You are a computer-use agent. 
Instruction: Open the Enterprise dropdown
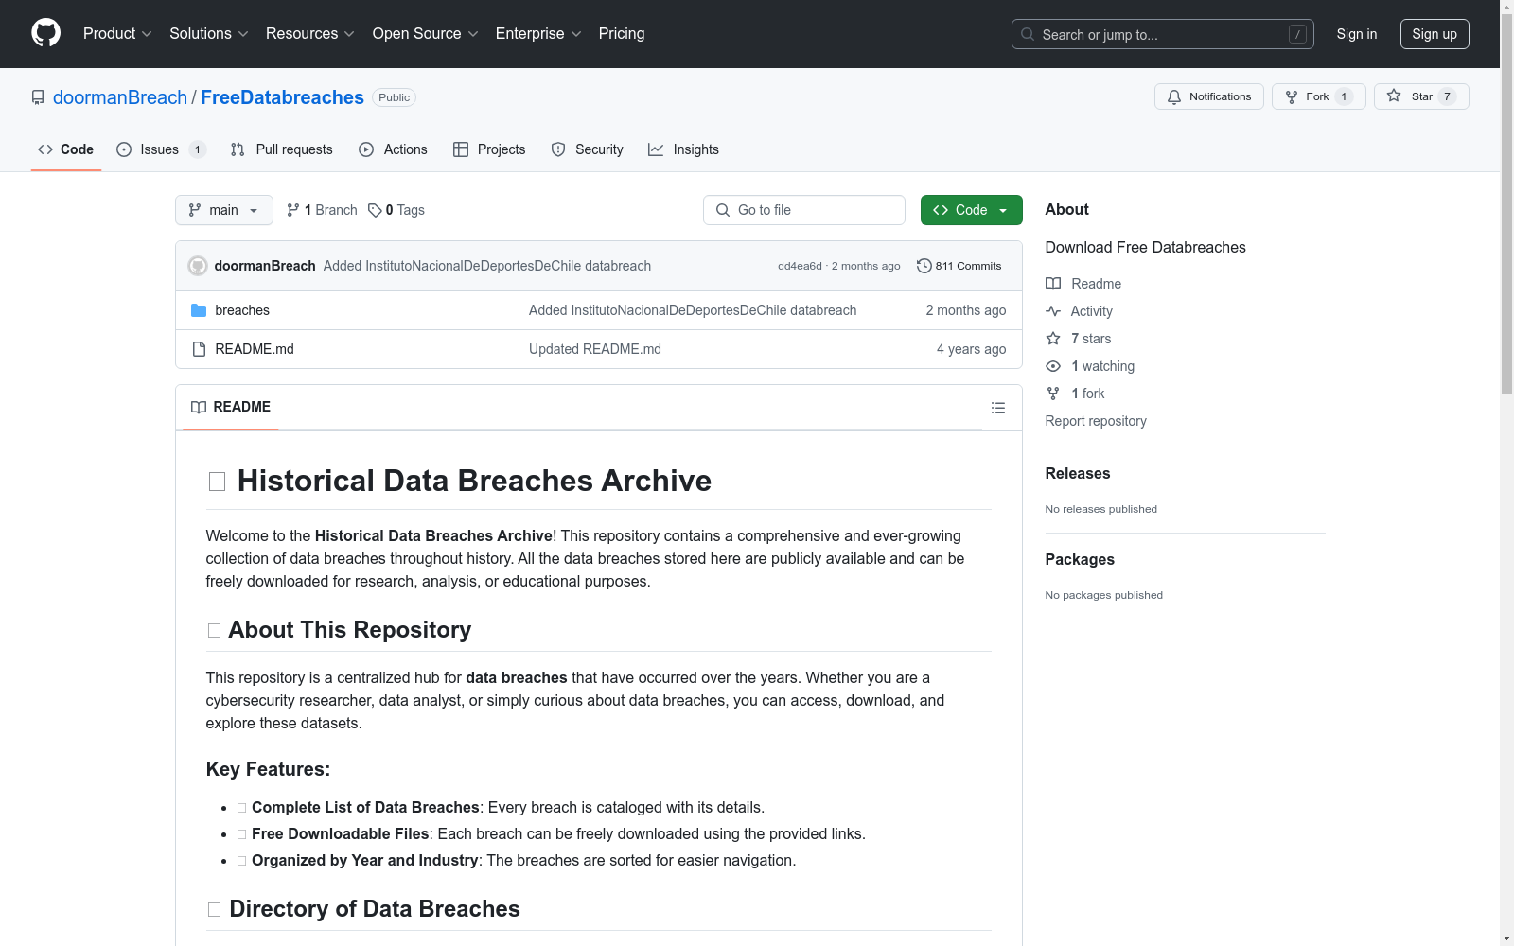point(538,33)
